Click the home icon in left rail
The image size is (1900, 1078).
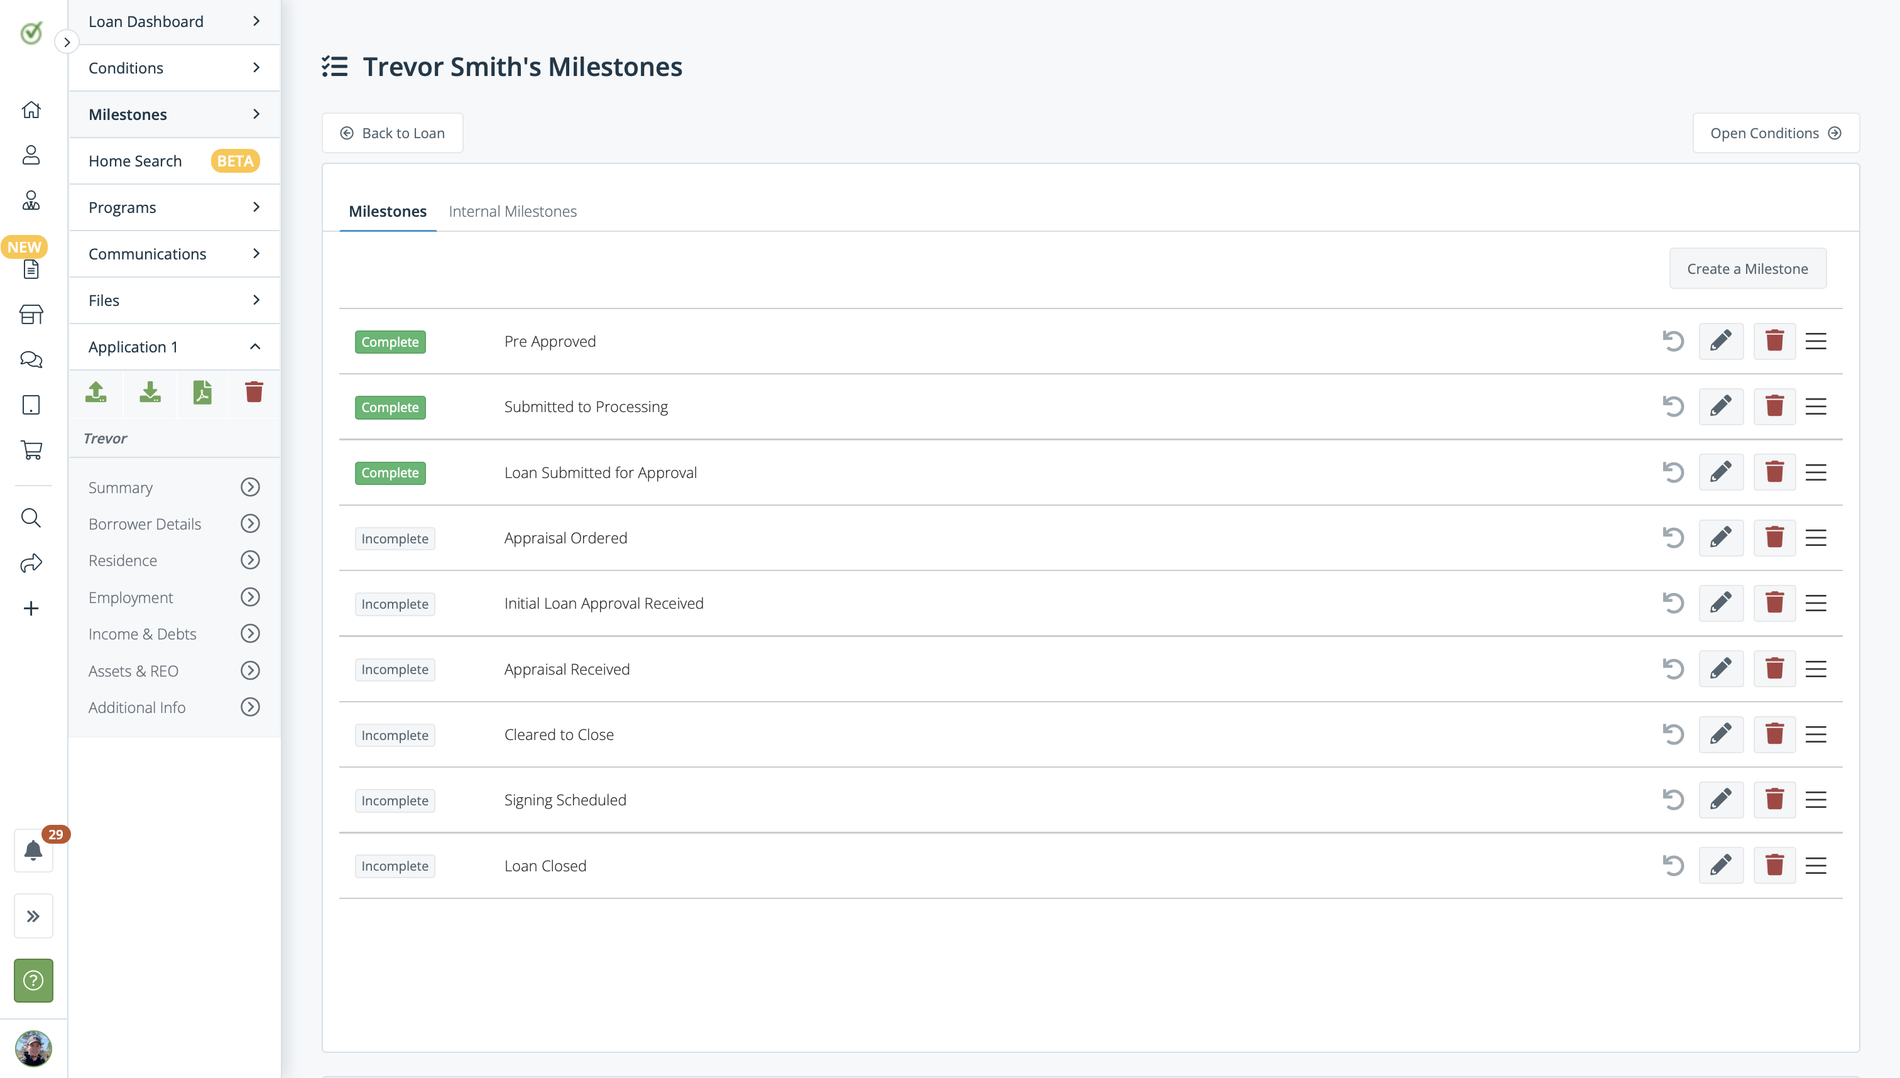coord(31,109)
